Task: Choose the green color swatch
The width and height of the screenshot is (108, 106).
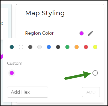Action: (x=67, y=47)
